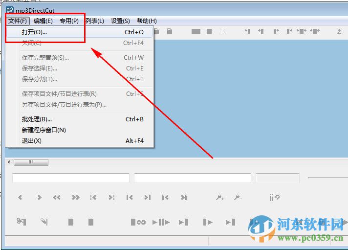Click the double left chevron icon
The image size is (348, 250).
(x=57, y=197)
